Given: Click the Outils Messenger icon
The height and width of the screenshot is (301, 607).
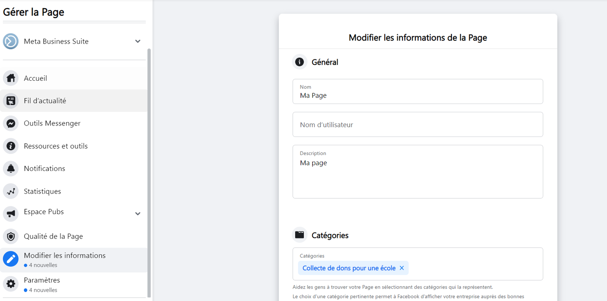Looking at the screenshot, I should [x=11, y=124].
